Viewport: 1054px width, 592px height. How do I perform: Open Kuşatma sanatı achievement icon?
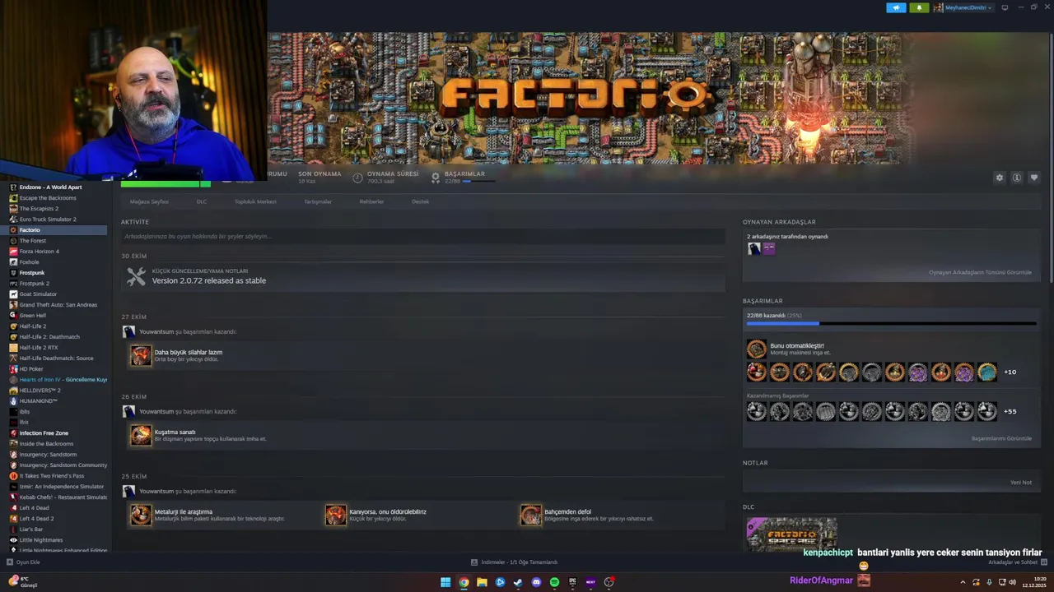pyautogui.click(x=141, y=435)
